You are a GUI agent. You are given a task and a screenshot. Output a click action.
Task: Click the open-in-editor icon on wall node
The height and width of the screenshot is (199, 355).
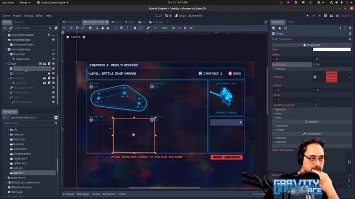[44, 64]
